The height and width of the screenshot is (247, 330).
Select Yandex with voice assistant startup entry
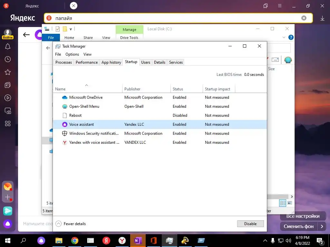[160, 142]
